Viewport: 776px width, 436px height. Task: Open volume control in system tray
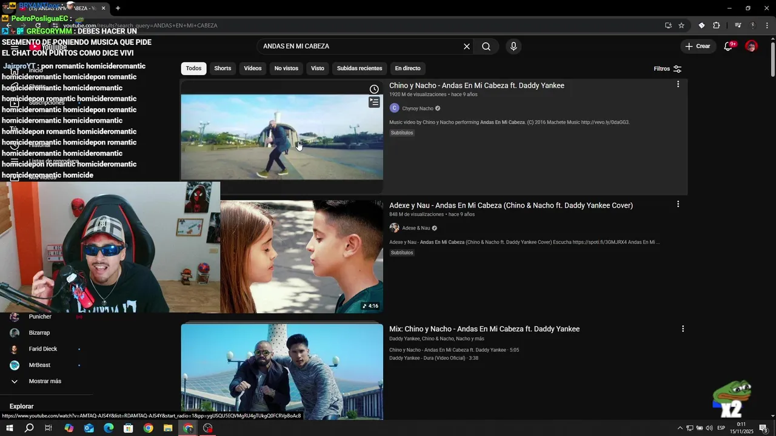coord(709,428)
